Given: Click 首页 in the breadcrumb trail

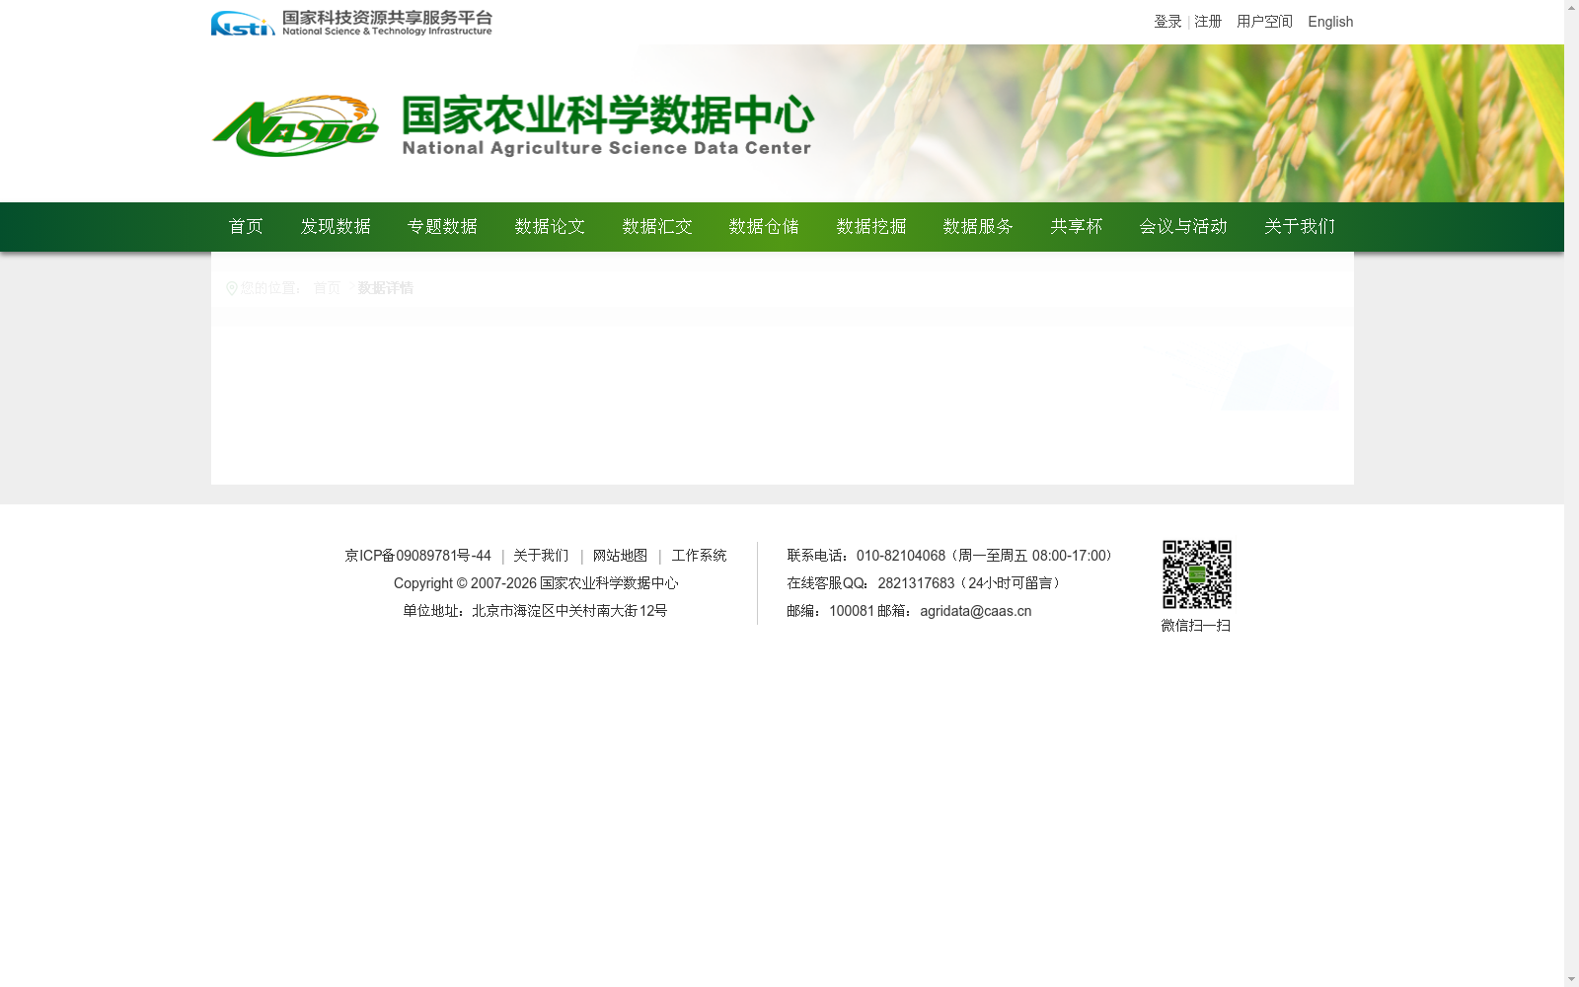Looking at the screenshot, I should tap(327, 288).
